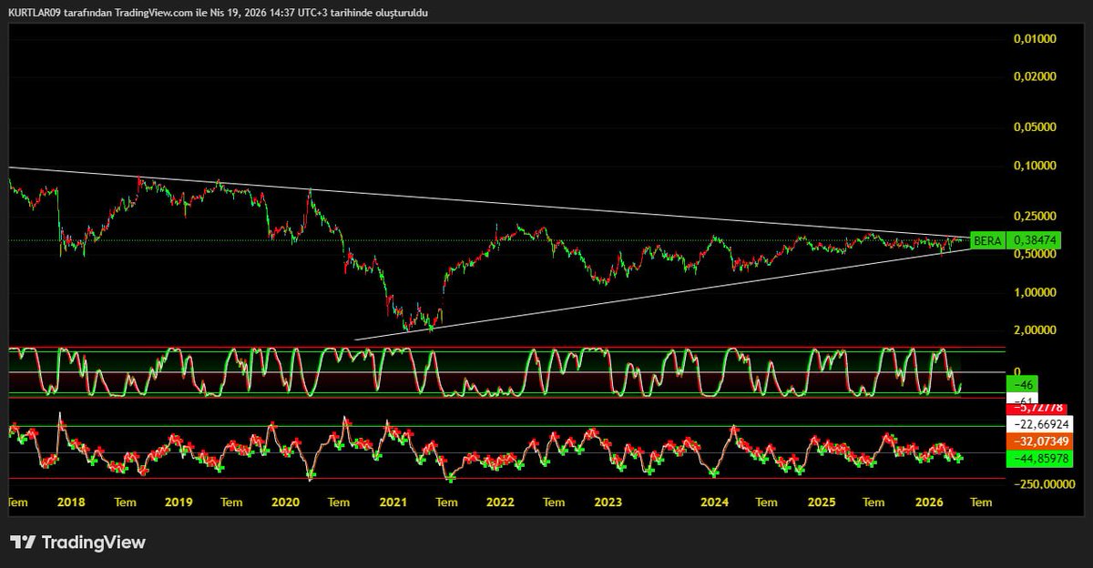This screenshot has width=1093, height=568.
Task: Click the 0,50000 price axis label
Action: (1035, 255)
